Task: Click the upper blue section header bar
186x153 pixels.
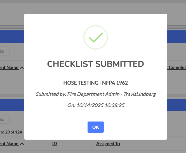Action: coord(12,37)
